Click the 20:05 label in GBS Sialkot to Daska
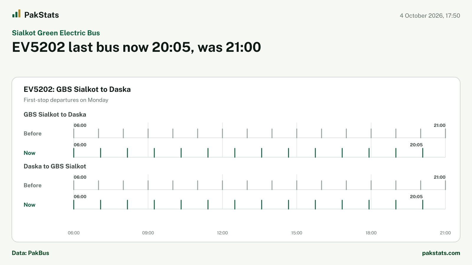Image resolution: width=472 pixels, height=265 pixels. pos(416,145)
